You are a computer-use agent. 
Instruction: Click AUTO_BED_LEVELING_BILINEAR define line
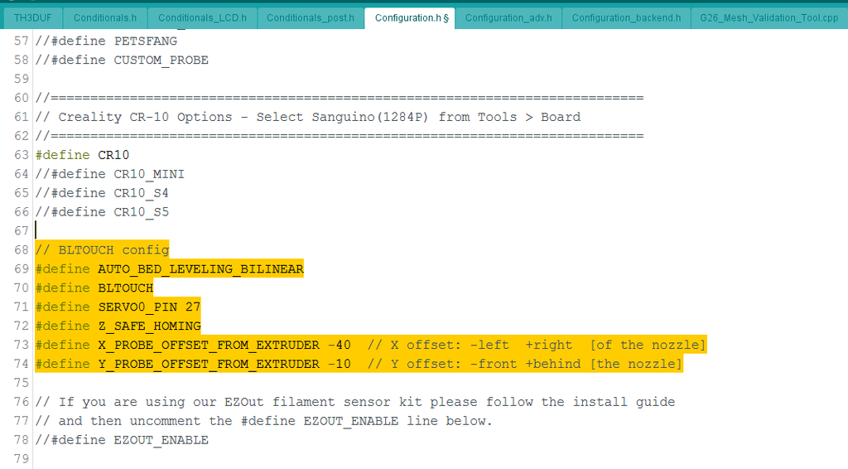click(x=170, y=268)
